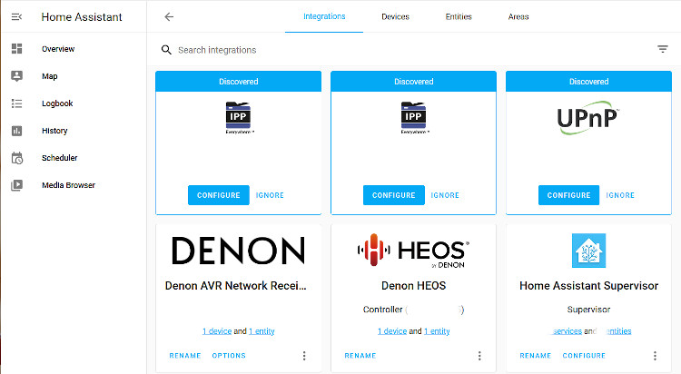Configure the Home Assistant Supervisor integration
Viewport: 681px width, 374px height.
[x=584, y=356]
